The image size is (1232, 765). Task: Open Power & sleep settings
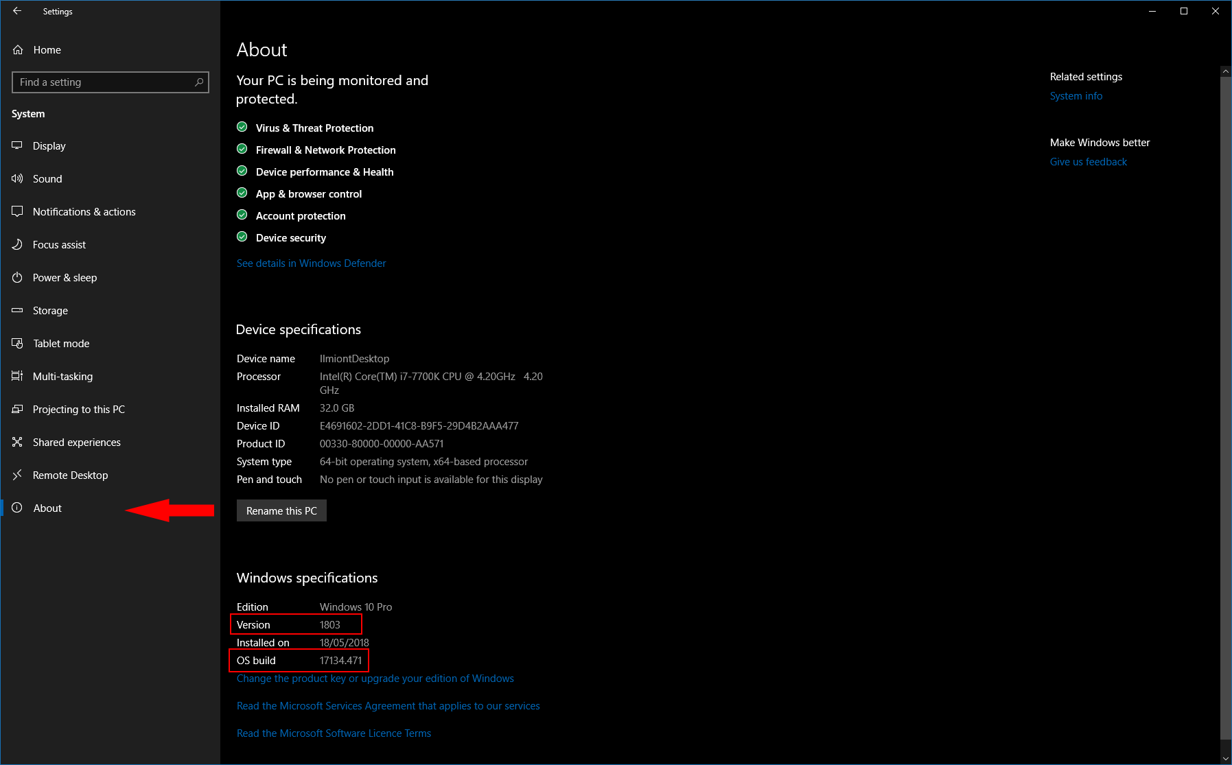tap(65, 277)
